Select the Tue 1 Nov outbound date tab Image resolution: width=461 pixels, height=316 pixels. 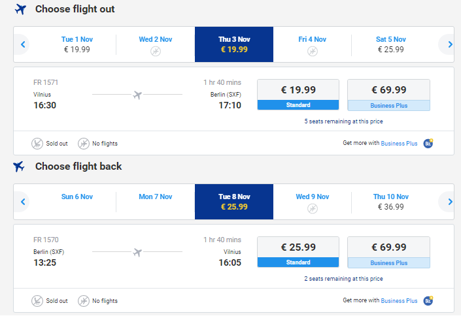77,44
